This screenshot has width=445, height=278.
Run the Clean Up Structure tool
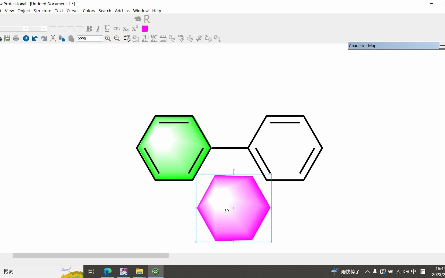point(172,38)
